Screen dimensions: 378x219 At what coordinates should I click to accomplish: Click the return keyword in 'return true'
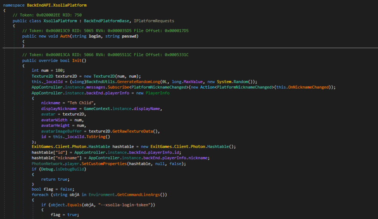click(48, 179)
